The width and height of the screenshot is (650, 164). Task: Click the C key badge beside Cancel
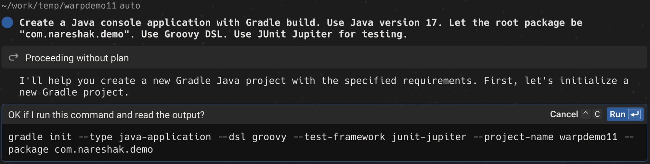pyautogui.click(x=597, y=114)
